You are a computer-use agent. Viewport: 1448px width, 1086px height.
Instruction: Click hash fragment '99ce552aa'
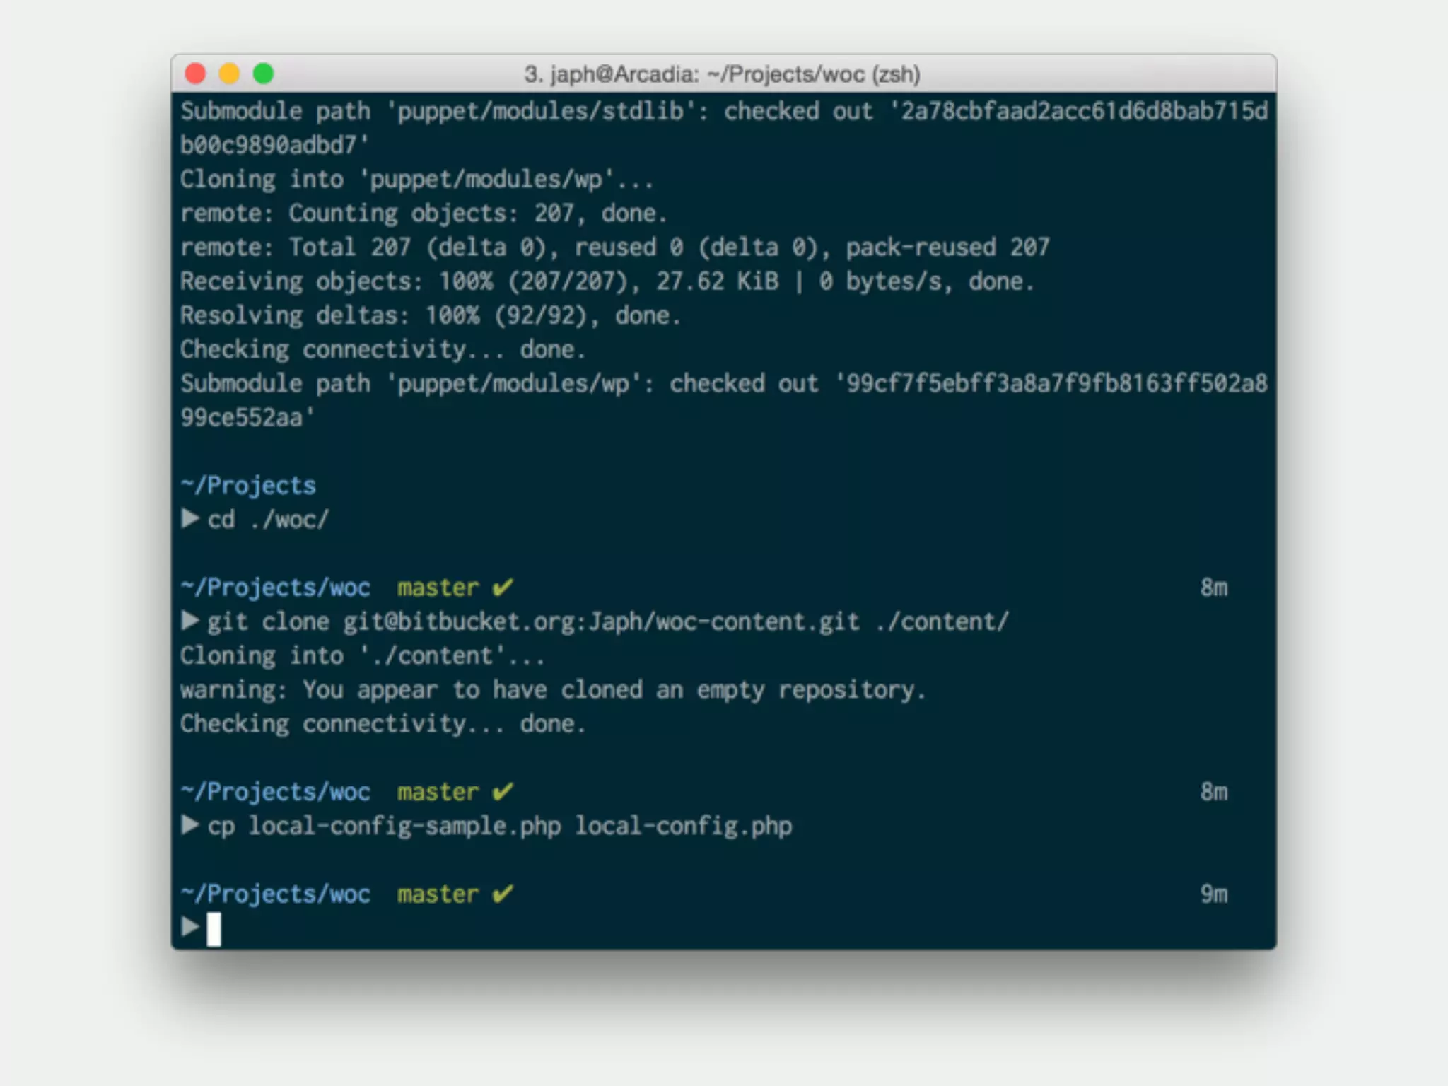click(241, 418)
